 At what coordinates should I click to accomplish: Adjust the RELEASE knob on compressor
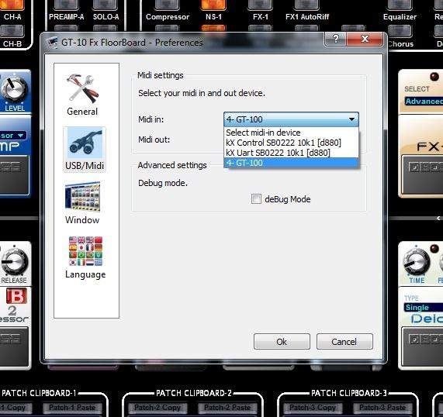tap(14, 262)
